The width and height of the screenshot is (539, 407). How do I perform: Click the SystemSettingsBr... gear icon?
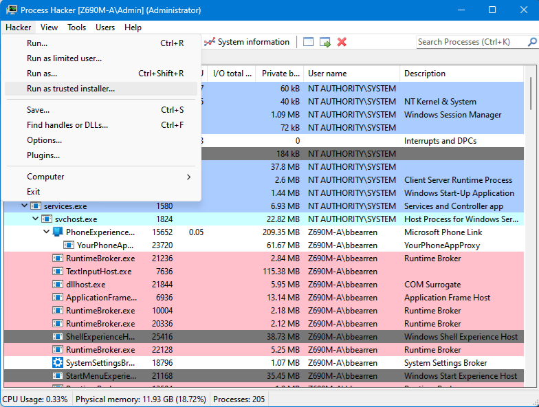pos(58,363)
